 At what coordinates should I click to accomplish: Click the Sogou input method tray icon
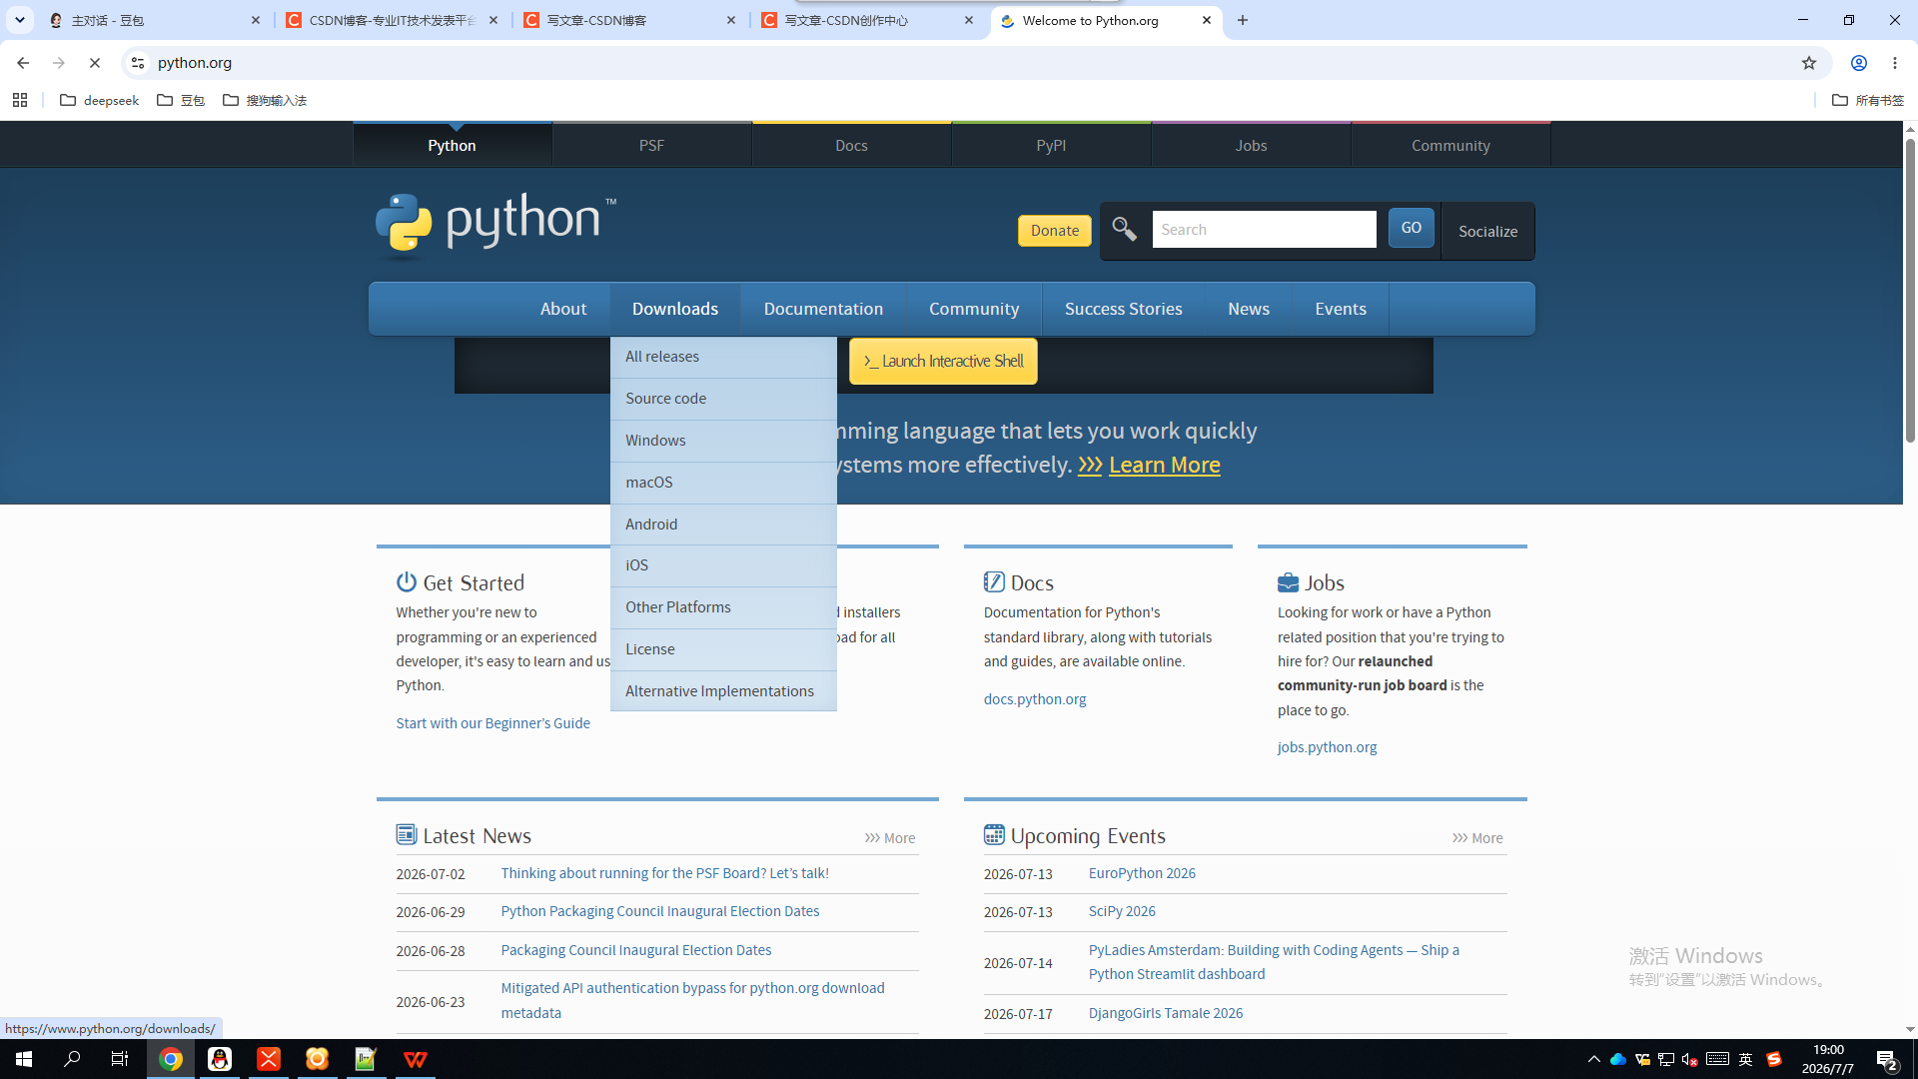click(x=1774, y=1059)
